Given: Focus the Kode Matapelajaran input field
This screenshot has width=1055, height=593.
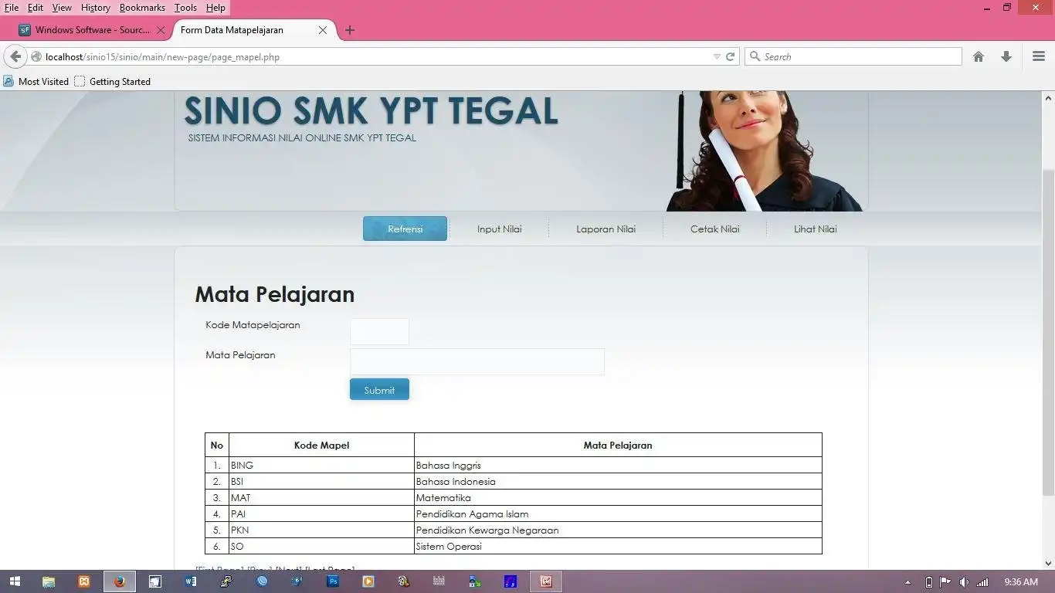Looking at the screenshot, I should coord(379,331).
